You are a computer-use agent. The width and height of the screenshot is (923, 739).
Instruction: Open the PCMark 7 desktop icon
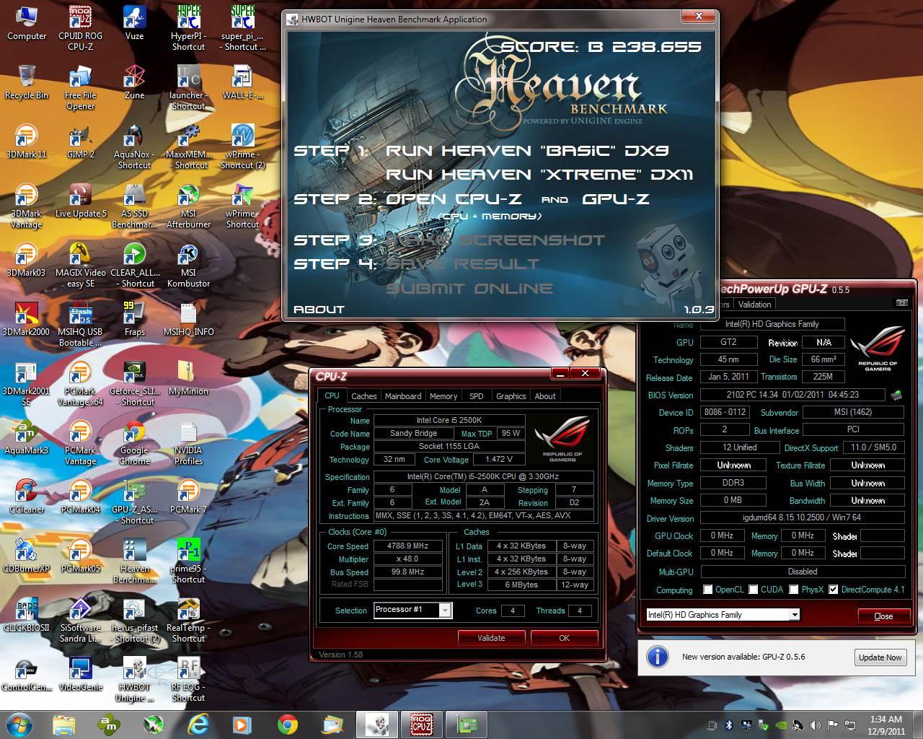tap(188, 497)
